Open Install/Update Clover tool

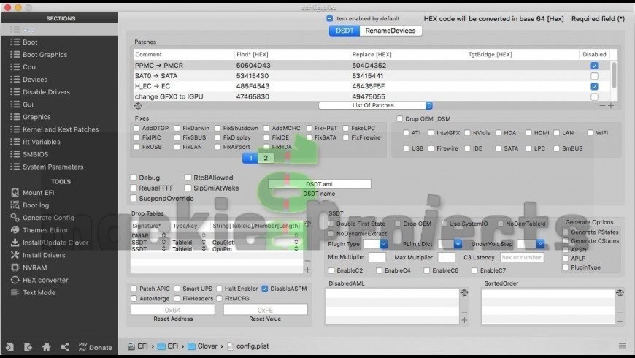(x=55, y=243)
